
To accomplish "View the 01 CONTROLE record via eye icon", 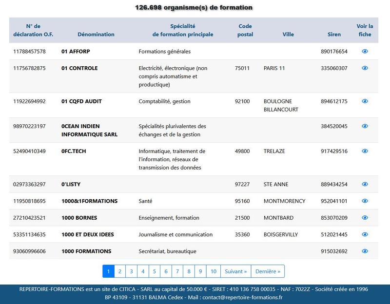I will pos(365,68).
